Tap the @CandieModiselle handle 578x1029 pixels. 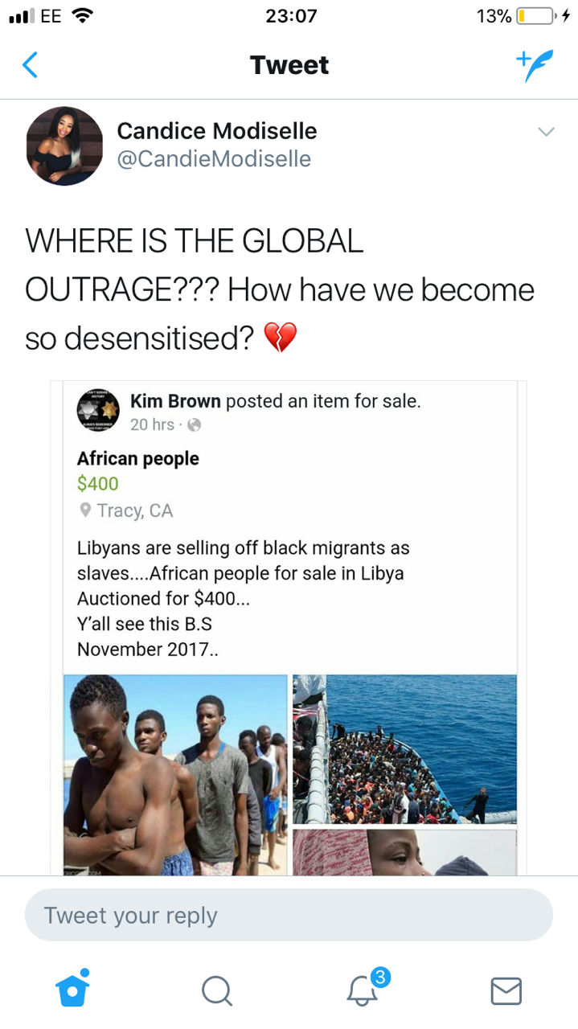[x=214, y=159]
